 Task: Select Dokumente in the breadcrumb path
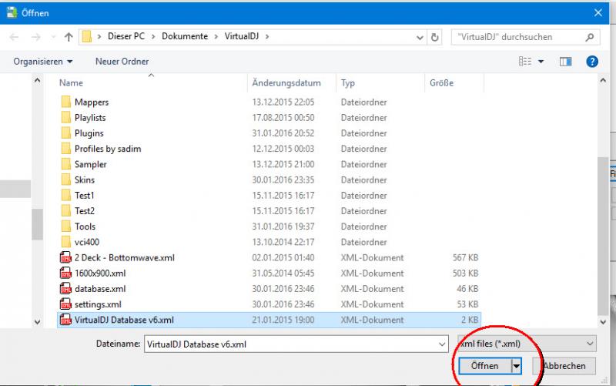(185, 36)
